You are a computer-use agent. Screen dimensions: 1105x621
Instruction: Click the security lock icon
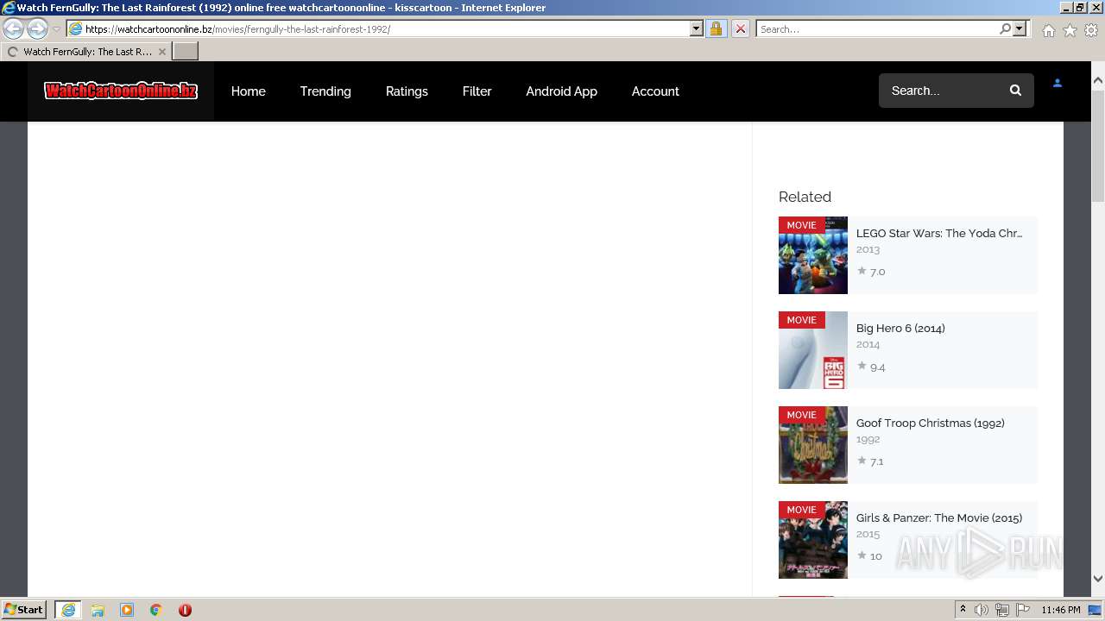point(716,28)
